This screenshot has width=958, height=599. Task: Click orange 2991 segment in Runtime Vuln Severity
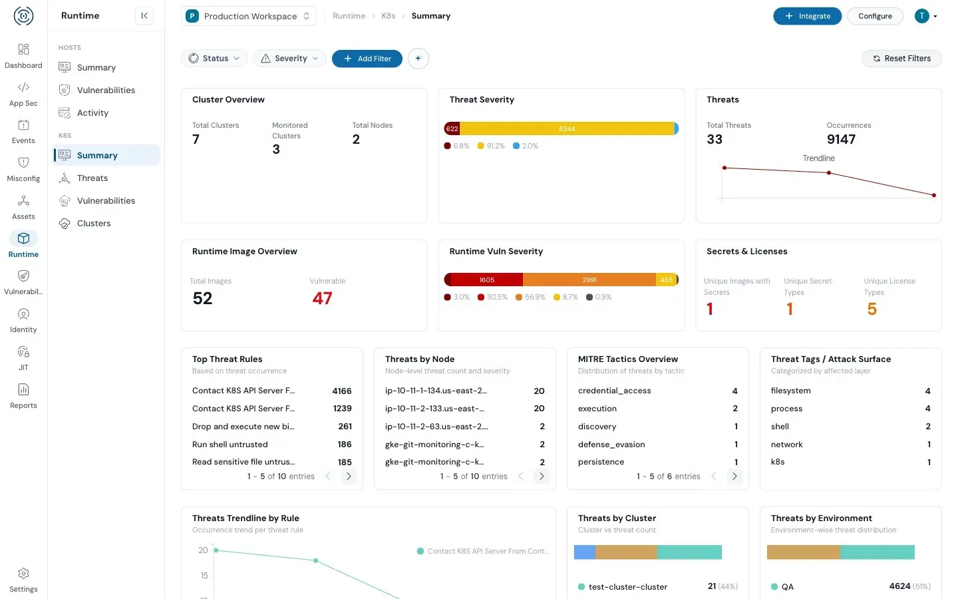pos(589,280)
